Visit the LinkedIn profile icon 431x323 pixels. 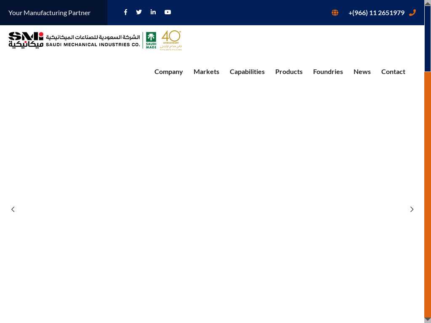pyautogui.click(x=153, y=12)
